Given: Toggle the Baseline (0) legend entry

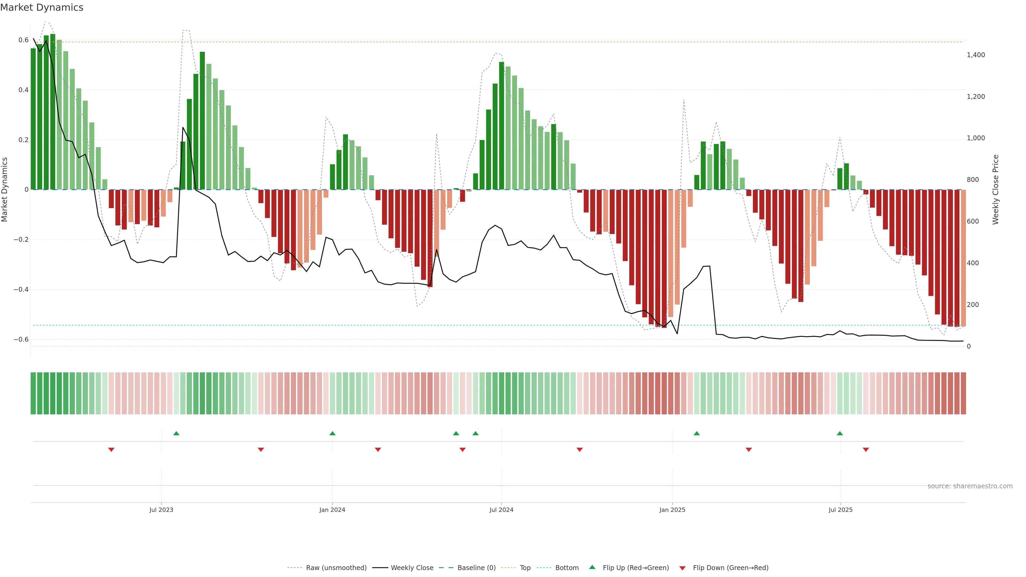Looking at the screenshot, I should coord(476,568).
